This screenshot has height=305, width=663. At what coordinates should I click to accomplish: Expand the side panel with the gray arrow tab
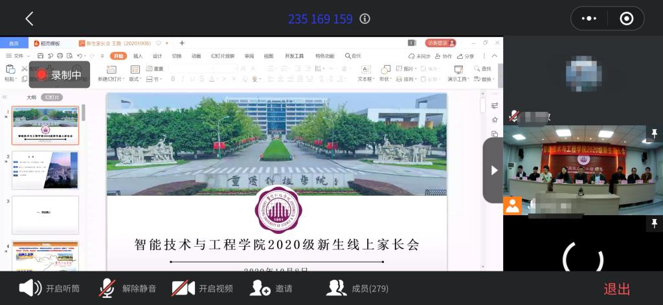coord(493,170)
